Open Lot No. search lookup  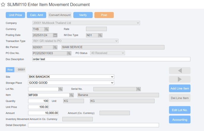click(x=60, y=89)
